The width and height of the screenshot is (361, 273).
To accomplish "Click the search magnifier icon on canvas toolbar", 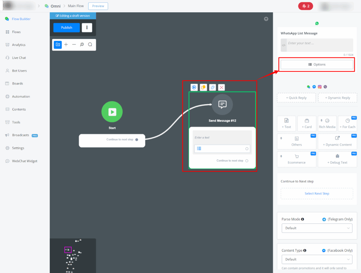I will tap(90, 45).
